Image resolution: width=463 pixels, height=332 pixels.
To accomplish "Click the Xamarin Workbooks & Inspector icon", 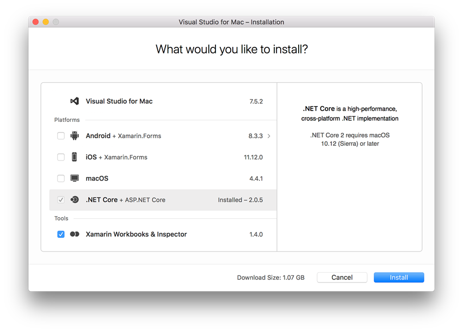I will 75,235.
